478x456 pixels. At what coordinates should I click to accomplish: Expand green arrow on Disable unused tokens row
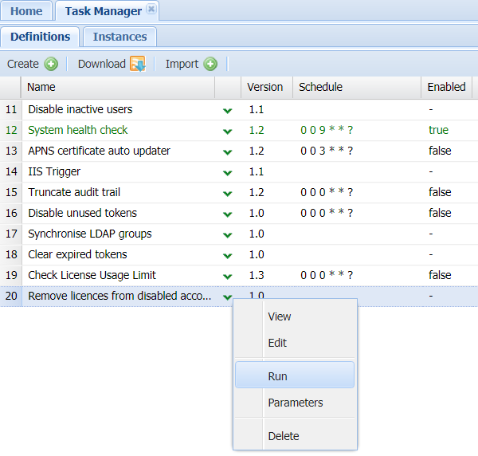(228, 214)
